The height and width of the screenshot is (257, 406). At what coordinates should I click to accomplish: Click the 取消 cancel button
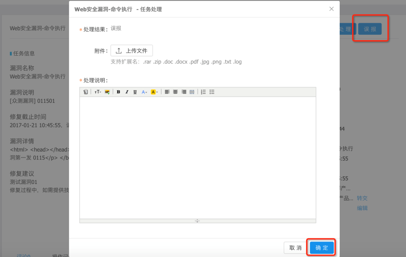point(295,248)
